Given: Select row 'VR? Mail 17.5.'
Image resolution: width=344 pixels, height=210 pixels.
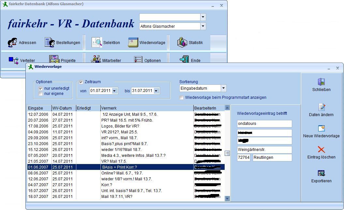Looking at the screenshot, I should [126, 161].
